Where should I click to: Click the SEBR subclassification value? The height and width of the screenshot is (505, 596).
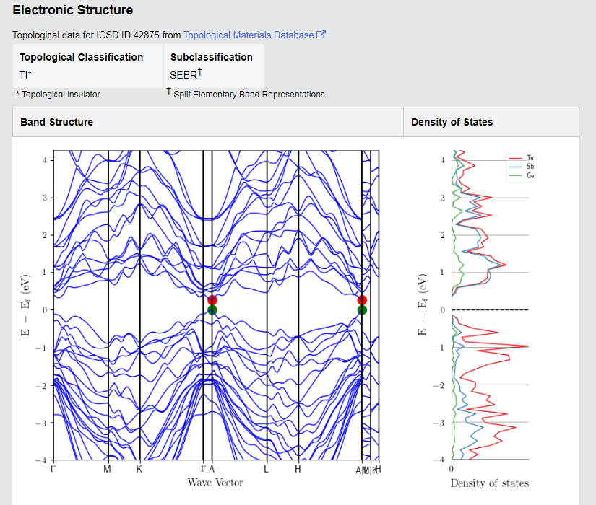(x=186, y=74)
